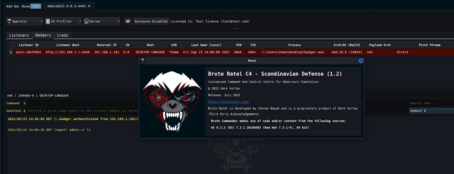Sort by Payload Arch column header
This screenshot has height=174, width=454.
coord(380,45)
